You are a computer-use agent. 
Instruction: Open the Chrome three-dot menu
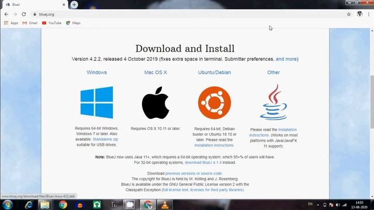tap(369, 14)
